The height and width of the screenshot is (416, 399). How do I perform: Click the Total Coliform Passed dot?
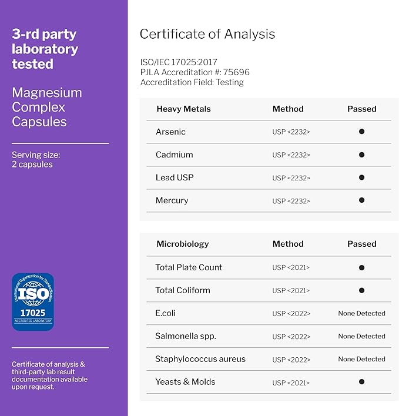361,290
